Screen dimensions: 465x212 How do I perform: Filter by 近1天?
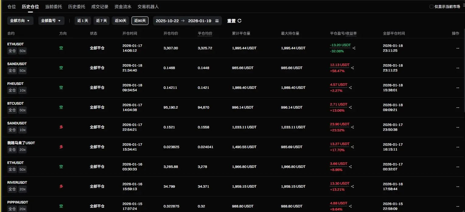point(83,21)
